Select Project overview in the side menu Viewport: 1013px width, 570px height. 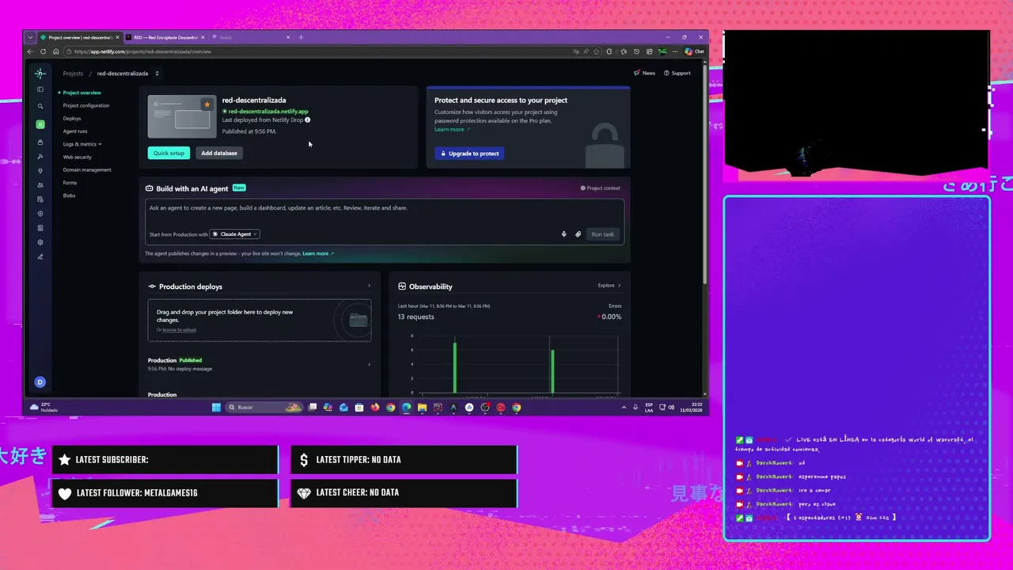click(82, 93)
